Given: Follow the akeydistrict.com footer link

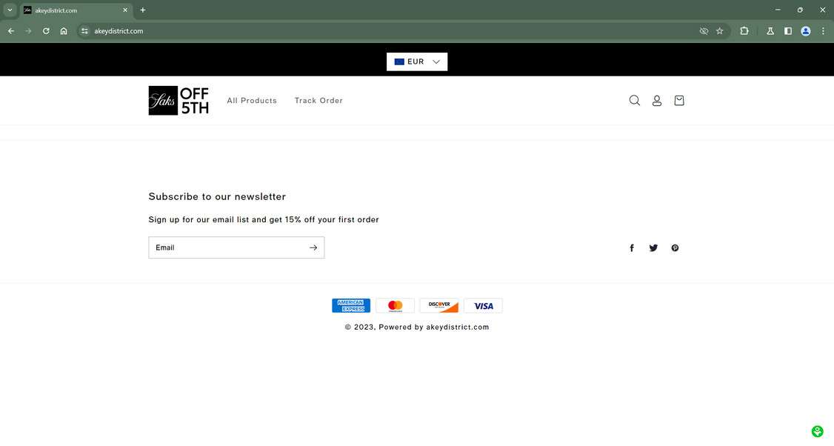Looking at the screenshot, I should point(458,327).
